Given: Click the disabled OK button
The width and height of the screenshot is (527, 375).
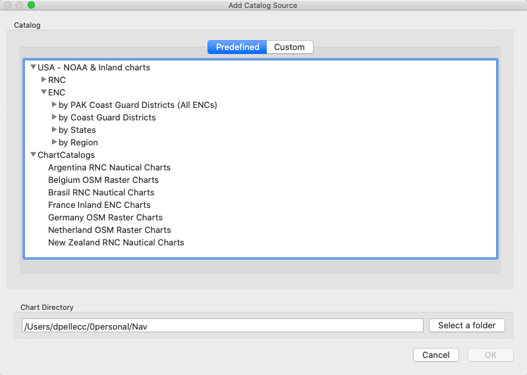Looking at the screenshot, I should [x=490, y=355].
